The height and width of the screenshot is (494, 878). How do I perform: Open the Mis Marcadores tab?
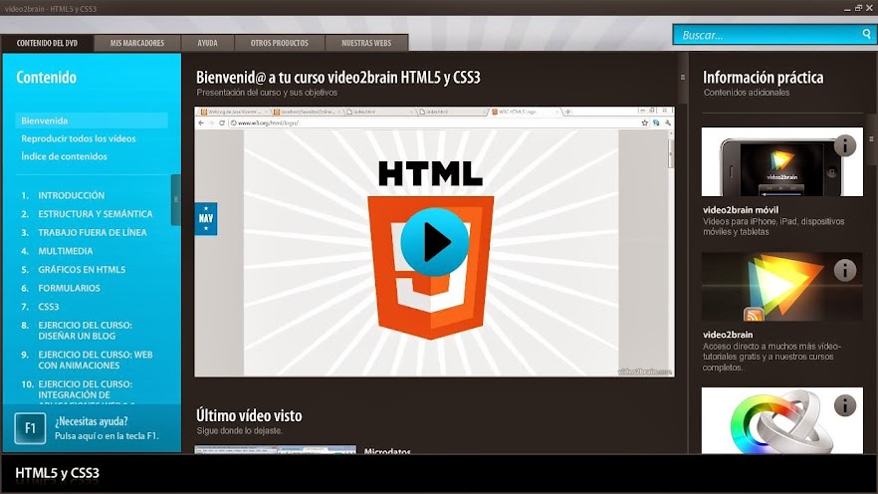pos(137,43)
